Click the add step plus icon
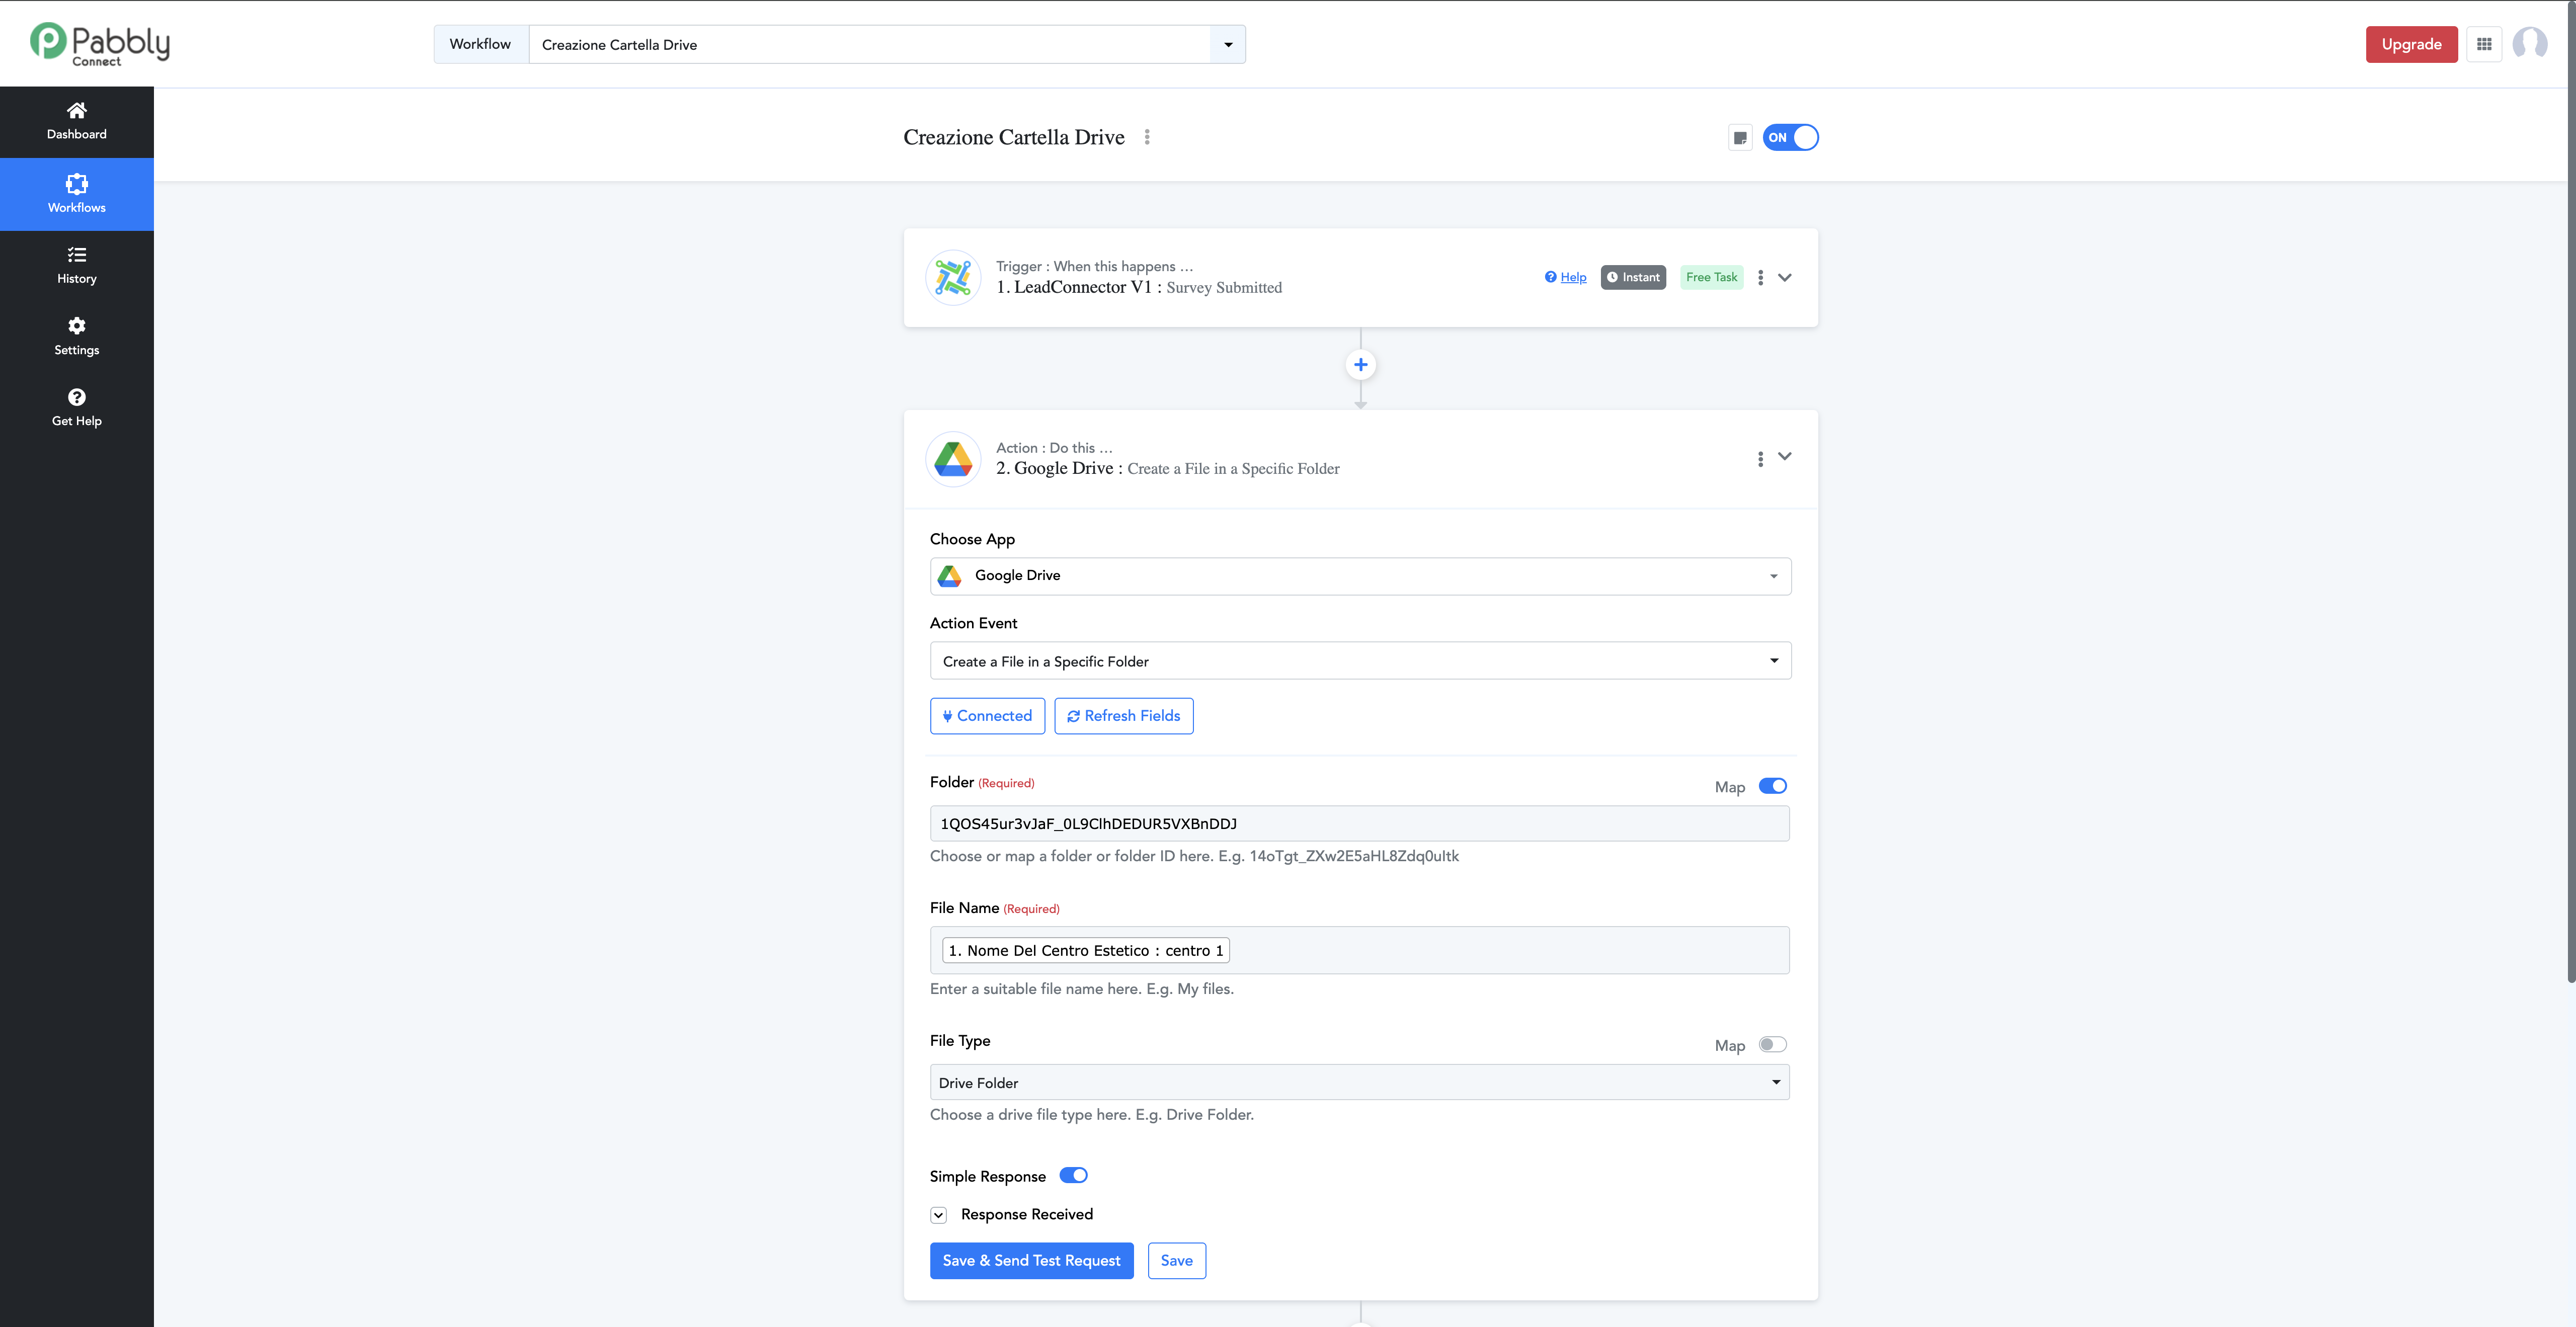 click(1360, 365)
